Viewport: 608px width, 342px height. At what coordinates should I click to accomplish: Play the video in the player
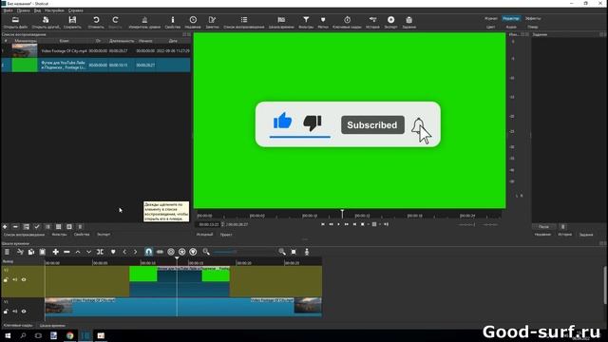coord(338,224)
